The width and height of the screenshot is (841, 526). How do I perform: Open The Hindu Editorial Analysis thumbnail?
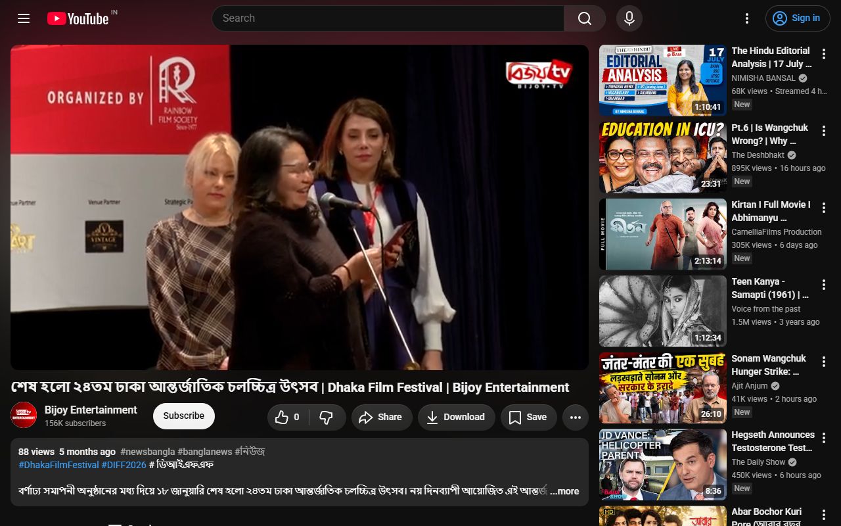(663, 80)
